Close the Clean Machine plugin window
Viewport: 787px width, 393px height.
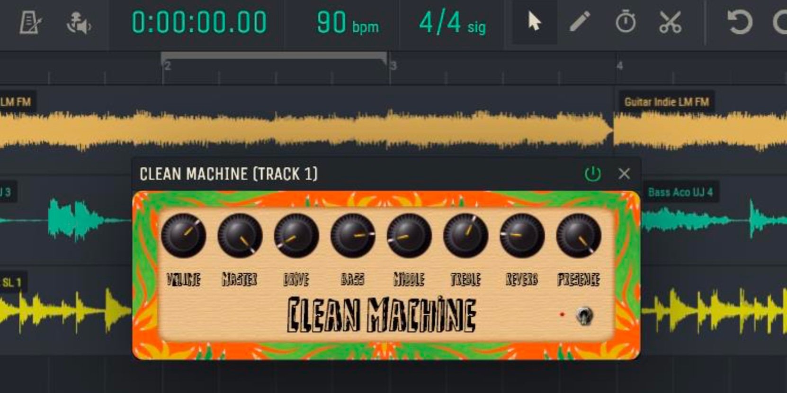pyautogui.click(x=624, y=174)
